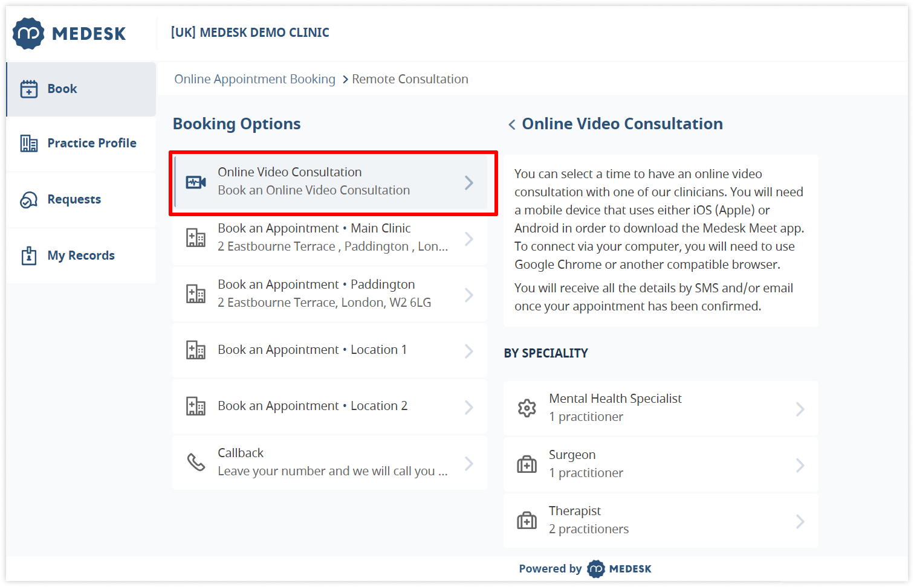The image size is (914, 587).
Task: Open chevron on Location 1 appointment row
Action: point(469,351)
